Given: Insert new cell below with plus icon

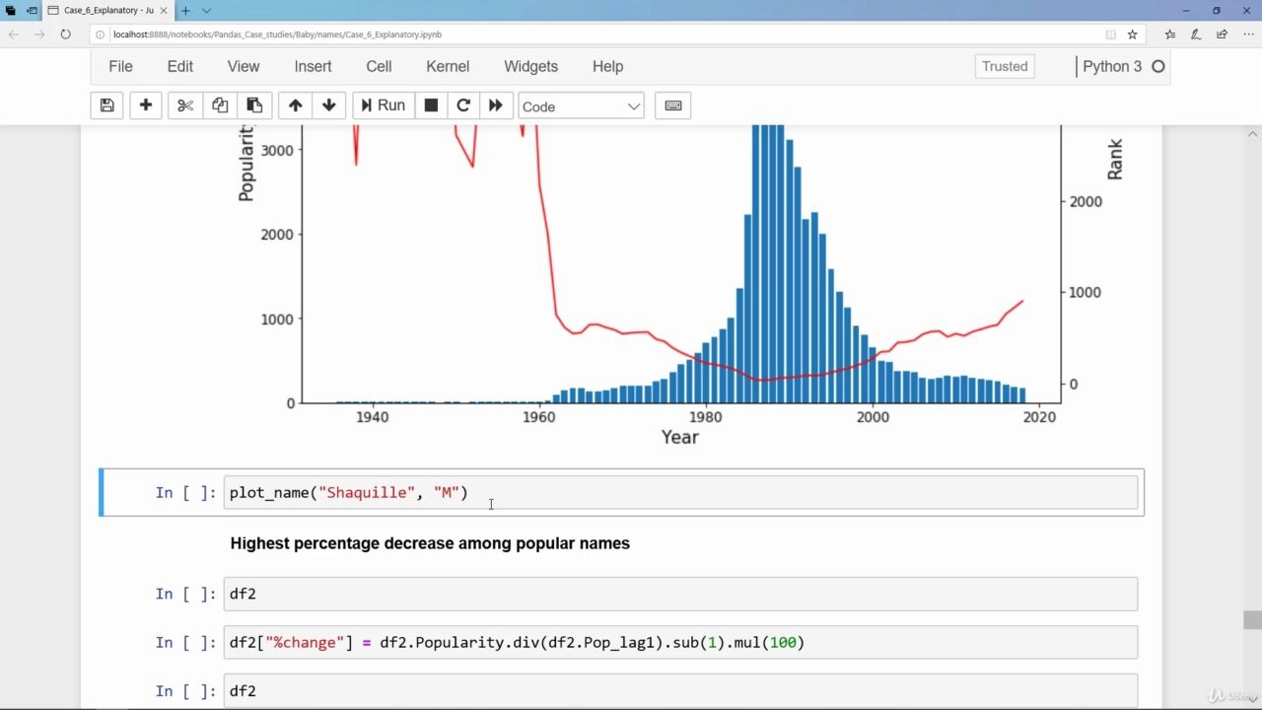Looking at the screenshot, I should tap(145, 106).
